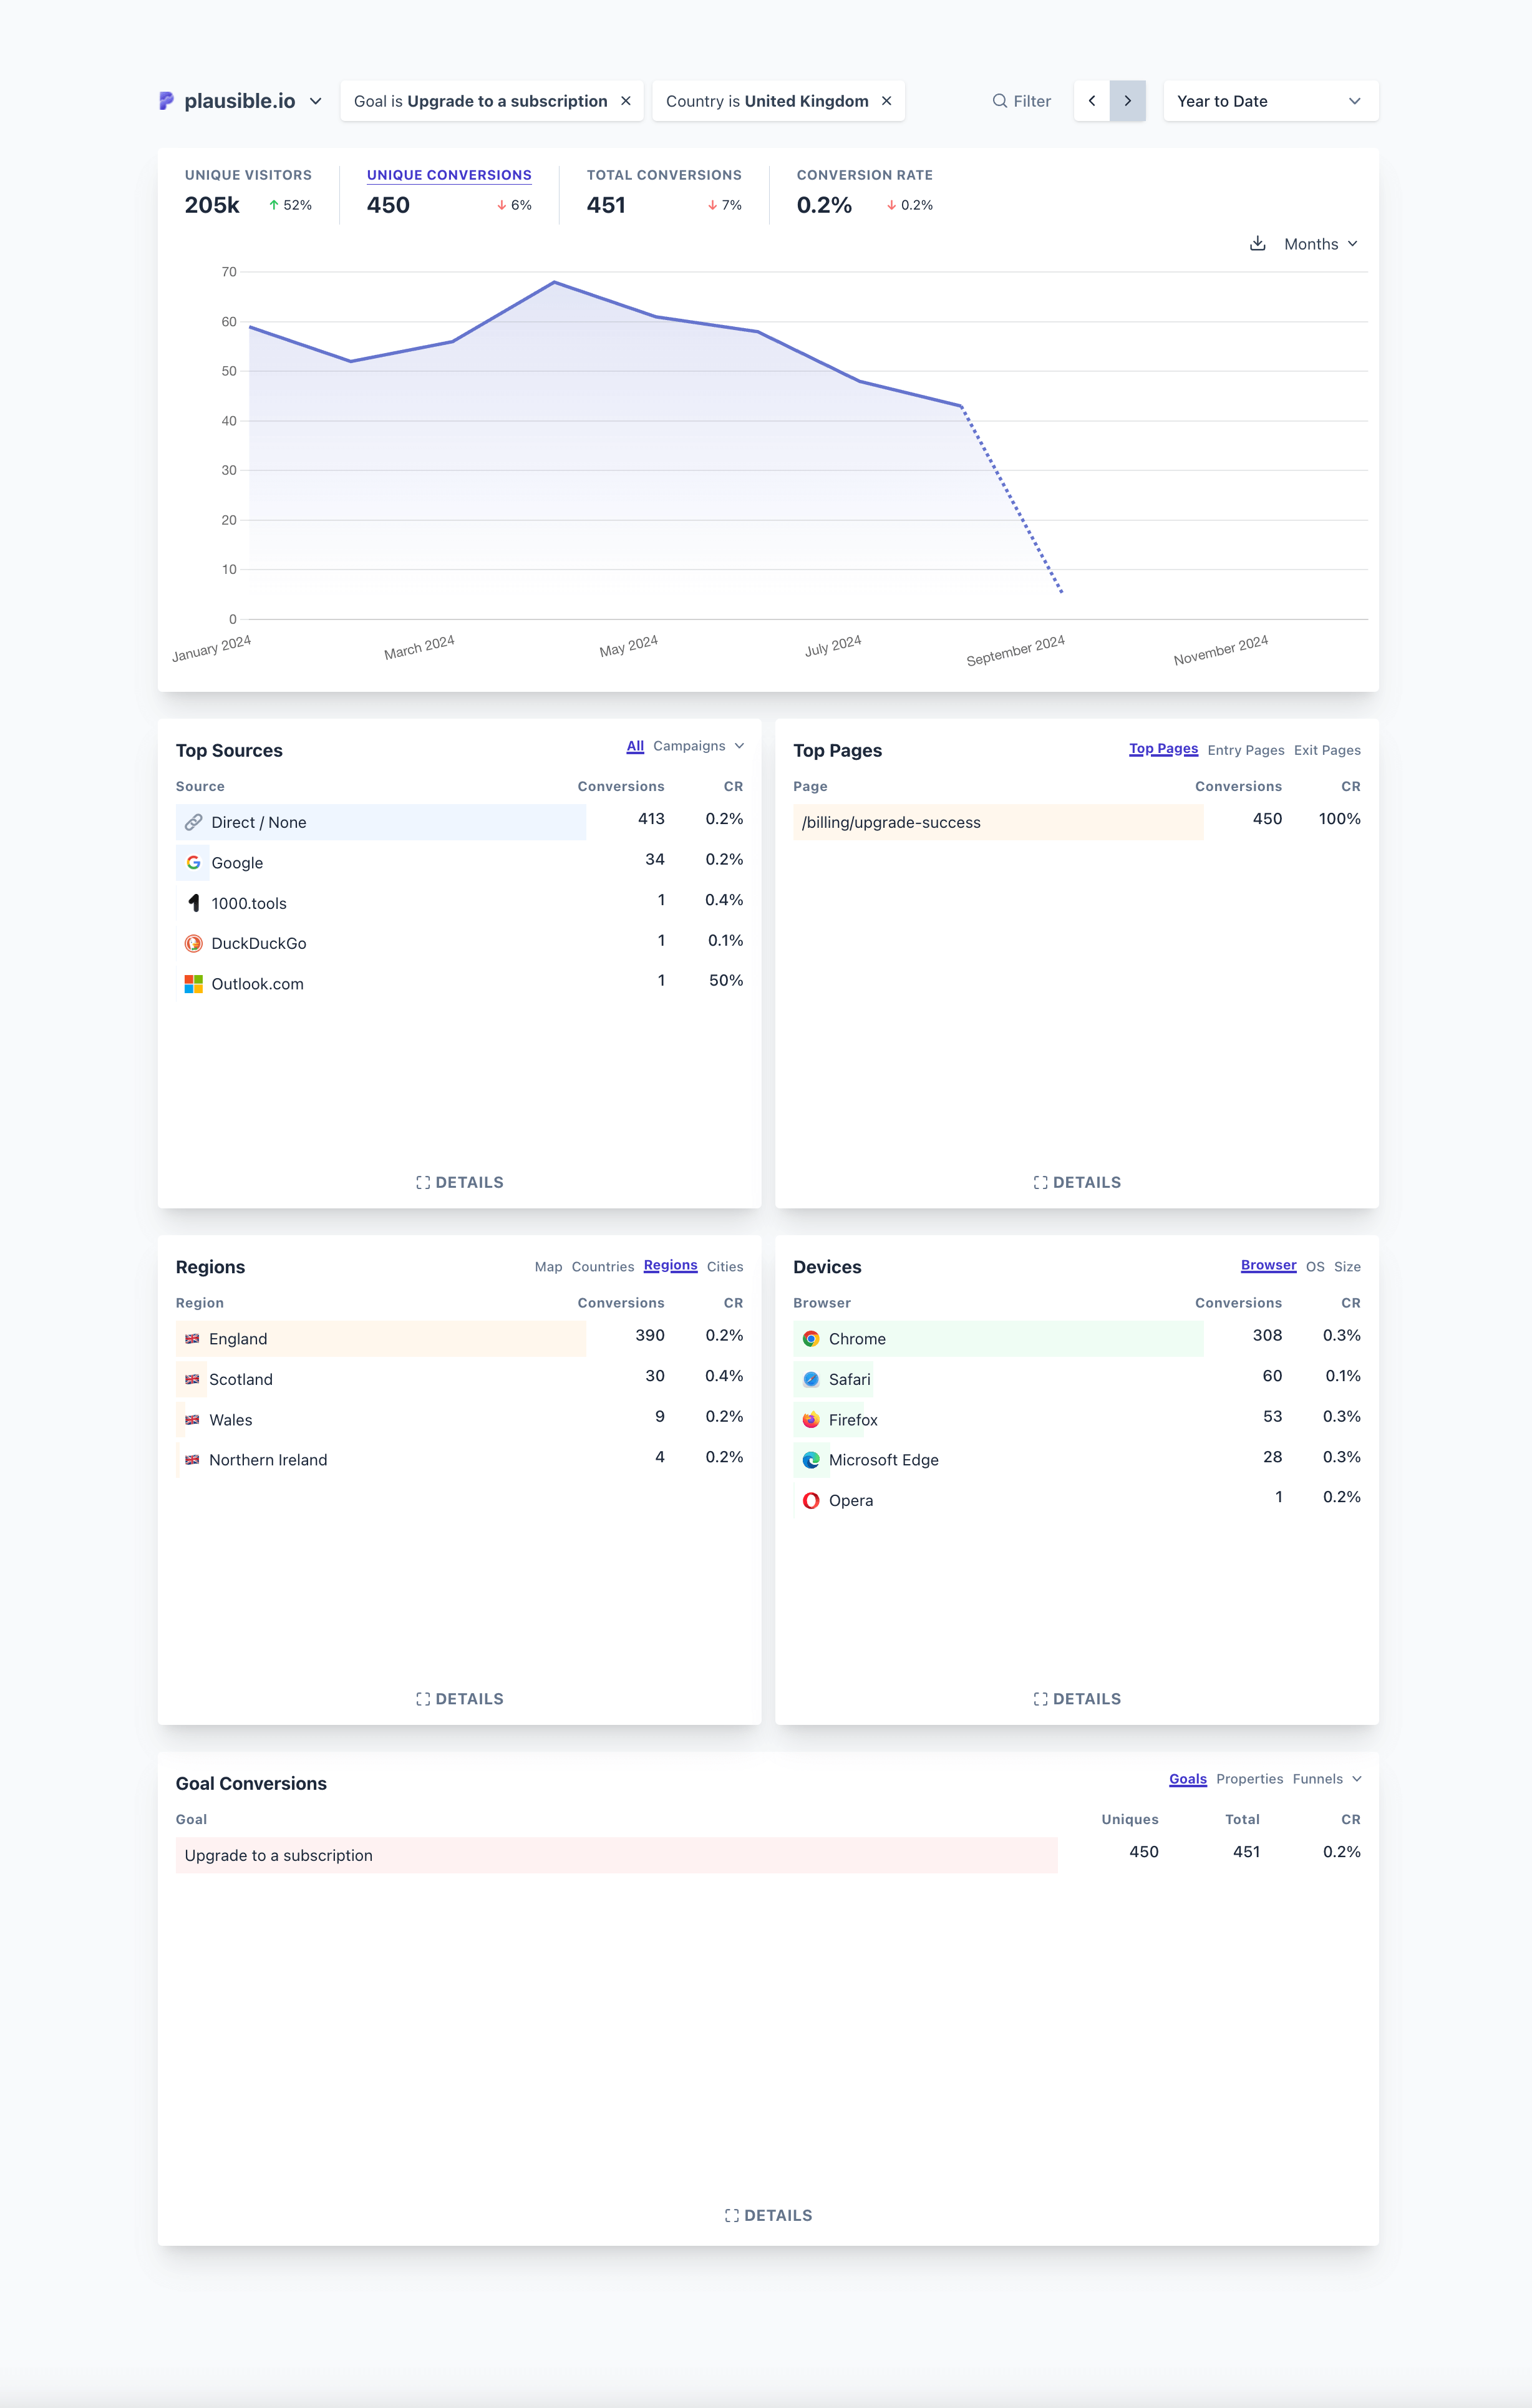Select the Goals tab in Goal Conversions
1532x2408 pixels.
pyautogui.click(x=1188, y=1779)
